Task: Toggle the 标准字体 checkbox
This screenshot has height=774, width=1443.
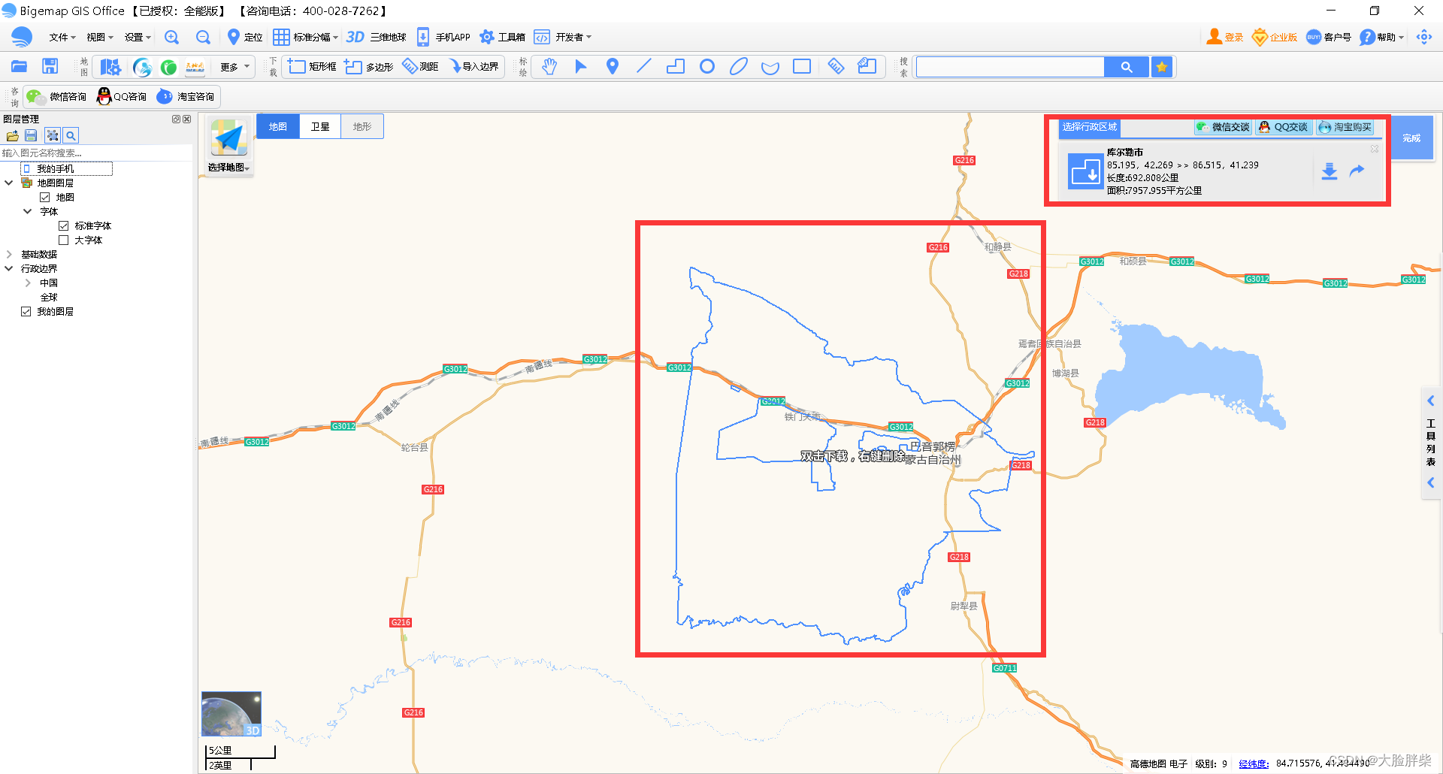Action: tap(63, 226)
